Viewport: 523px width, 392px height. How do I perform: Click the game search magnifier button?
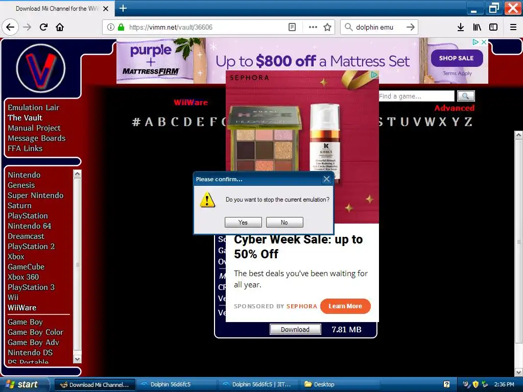tap(466, 96)
